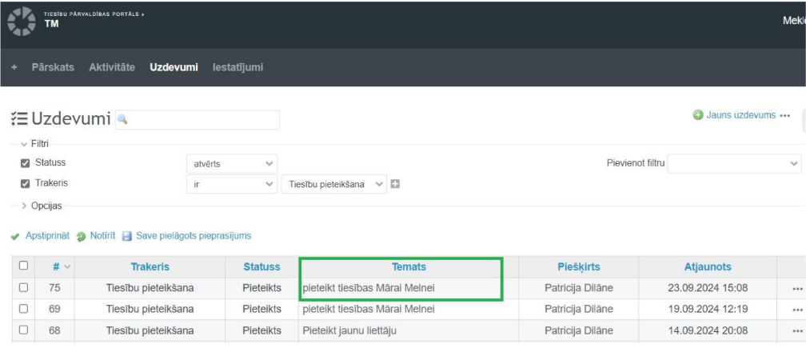
Task: Open the Pievienot filtru dropdown
Action: click(734, 163)
